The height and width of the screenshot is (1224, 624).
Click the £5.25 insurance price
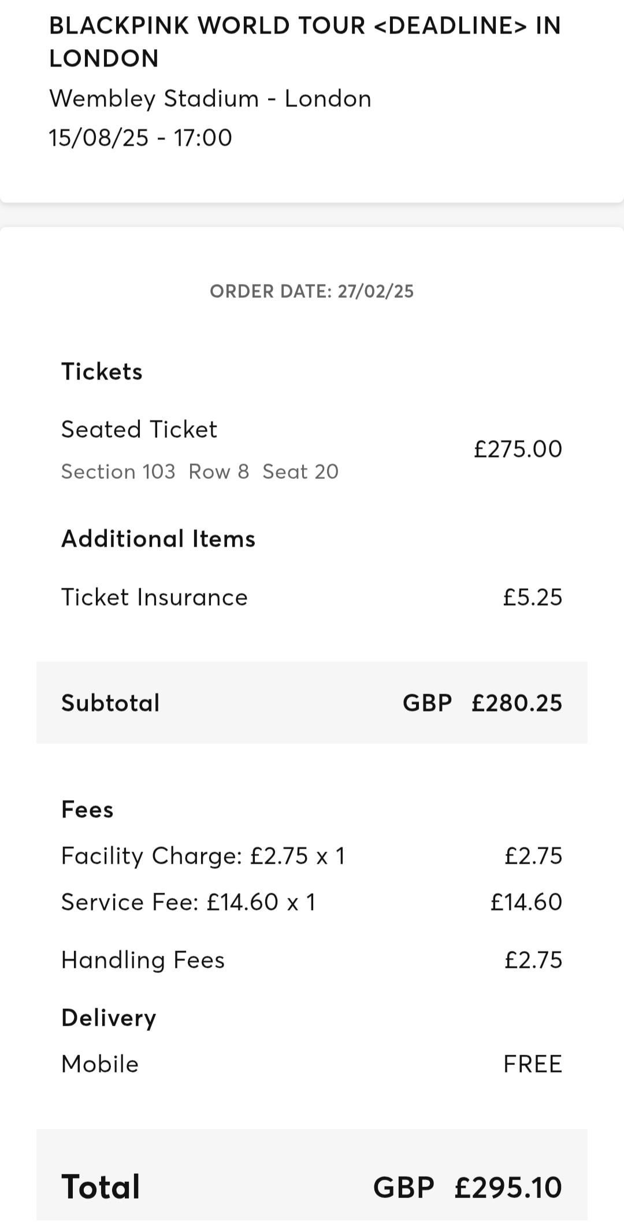532,597
